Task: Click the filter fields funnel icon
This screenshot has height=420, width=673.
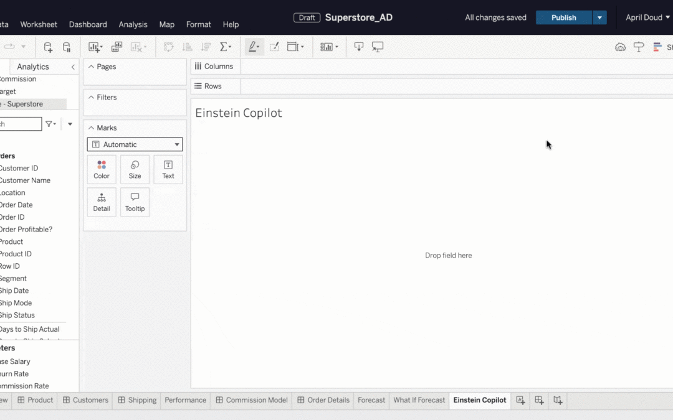Action: tap(50, 124)
